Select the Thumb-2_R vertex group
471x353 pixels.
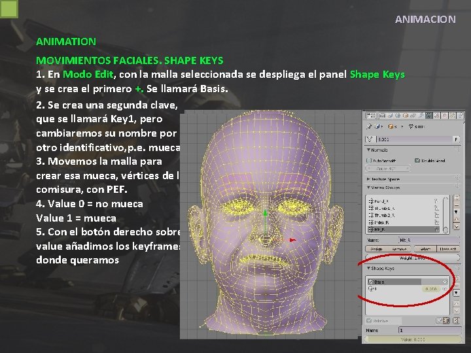[404, 216]
